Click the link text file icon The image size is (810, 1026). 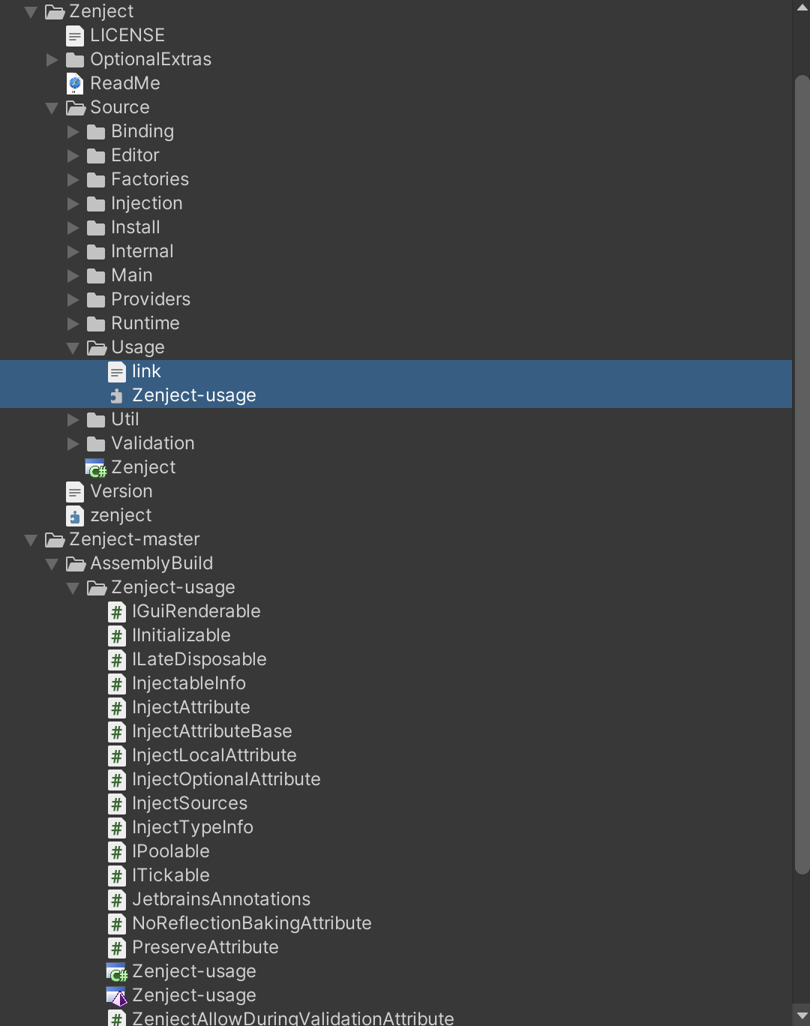[117, 372]
